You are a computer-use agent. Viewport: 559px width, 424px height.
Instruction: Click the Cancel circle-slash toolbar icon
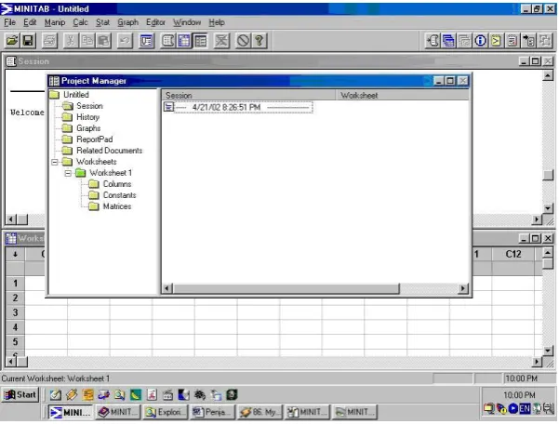pyautogui.click(x=243, y=41)
